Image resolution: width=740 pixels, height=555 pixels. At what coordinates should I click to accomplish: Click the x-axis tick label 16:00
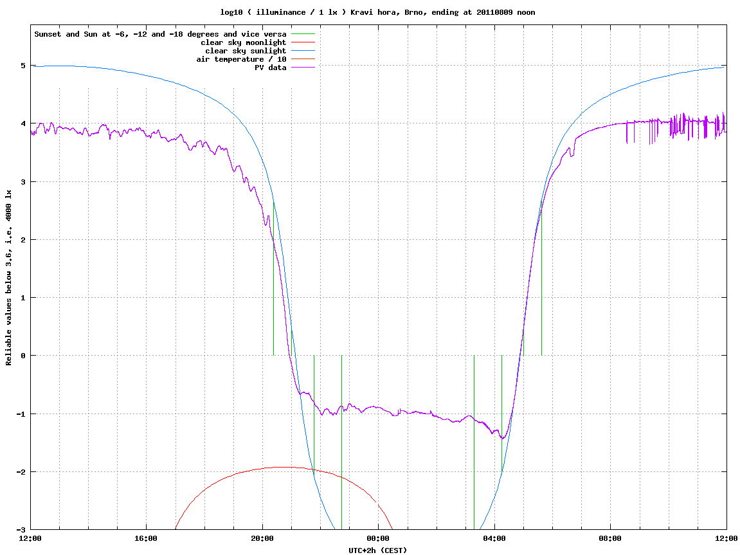[147, 538]
